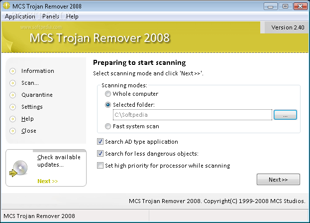Viewport: 310px width, 223px height.
Task: Open the Help menu in menu bar
Action: [x=72, y=16]
